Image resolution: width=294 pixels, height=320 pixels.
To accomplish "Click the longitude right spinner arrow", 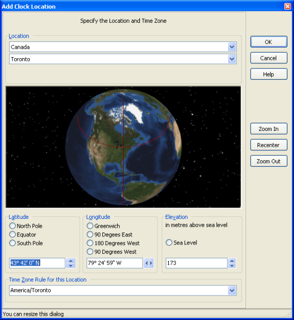I will tap(151, 263).
